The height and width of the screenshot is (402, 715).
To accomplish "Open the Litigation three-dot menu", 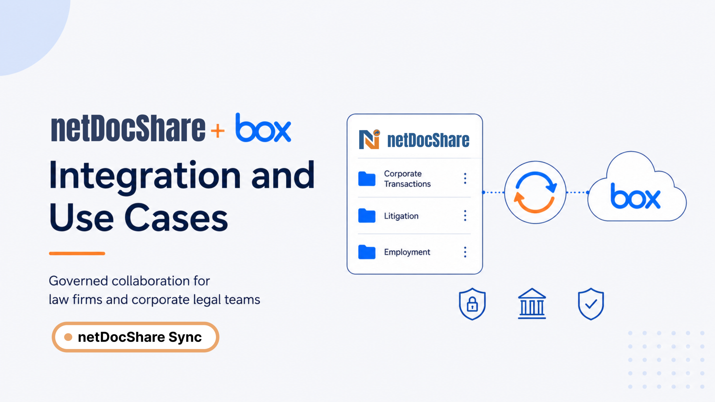I will (465, 215).
